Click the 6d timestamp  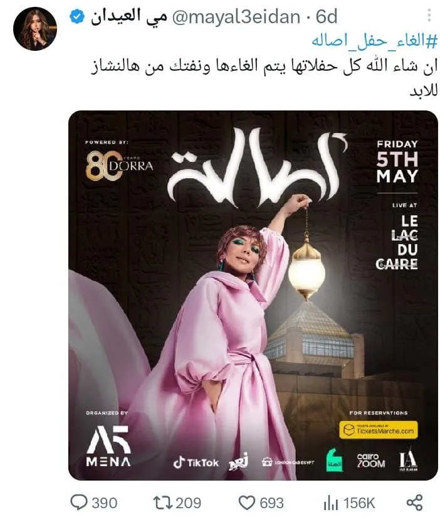(x=327, y=17)
